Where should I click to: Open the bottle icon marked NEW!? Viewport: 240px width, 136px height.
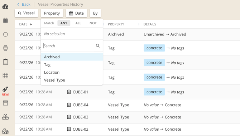[5, 91]
